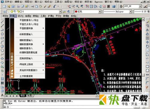The image size is (150, 109).
Task: Click the Help question mark icon
Action: coord(114,6)
